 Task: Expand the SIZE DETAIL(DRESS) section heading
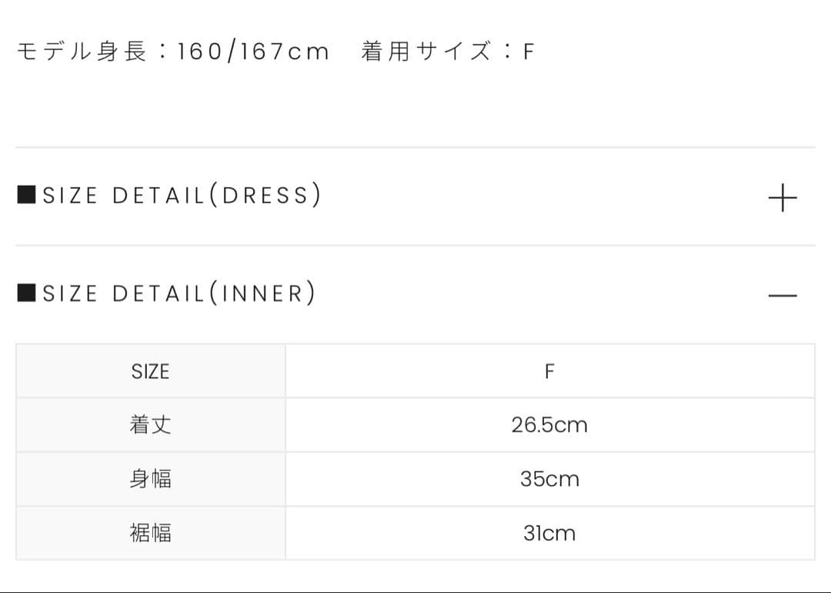pyautogui.click(x=182, y=196)
